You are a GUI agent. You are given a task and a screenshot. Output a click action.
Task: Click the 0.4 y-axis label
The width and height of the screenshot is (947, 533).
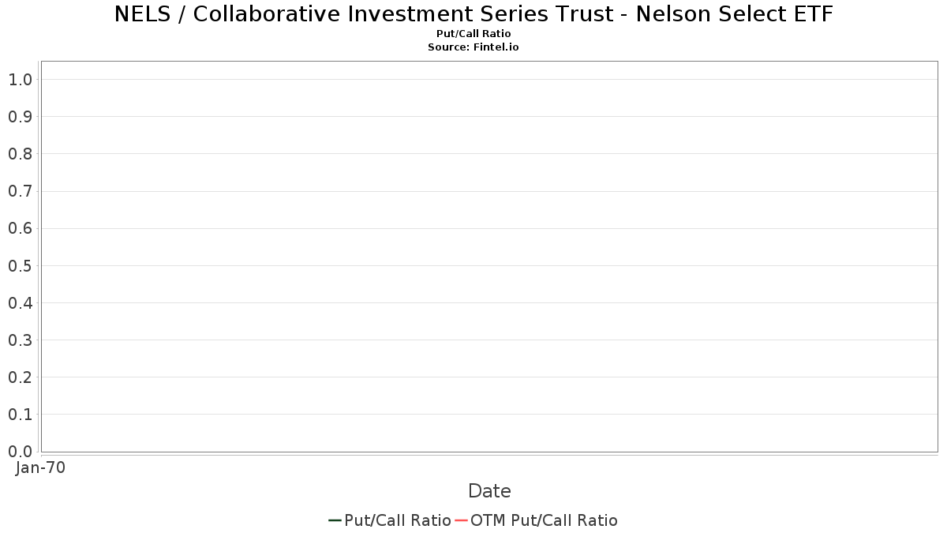point(20,303)
